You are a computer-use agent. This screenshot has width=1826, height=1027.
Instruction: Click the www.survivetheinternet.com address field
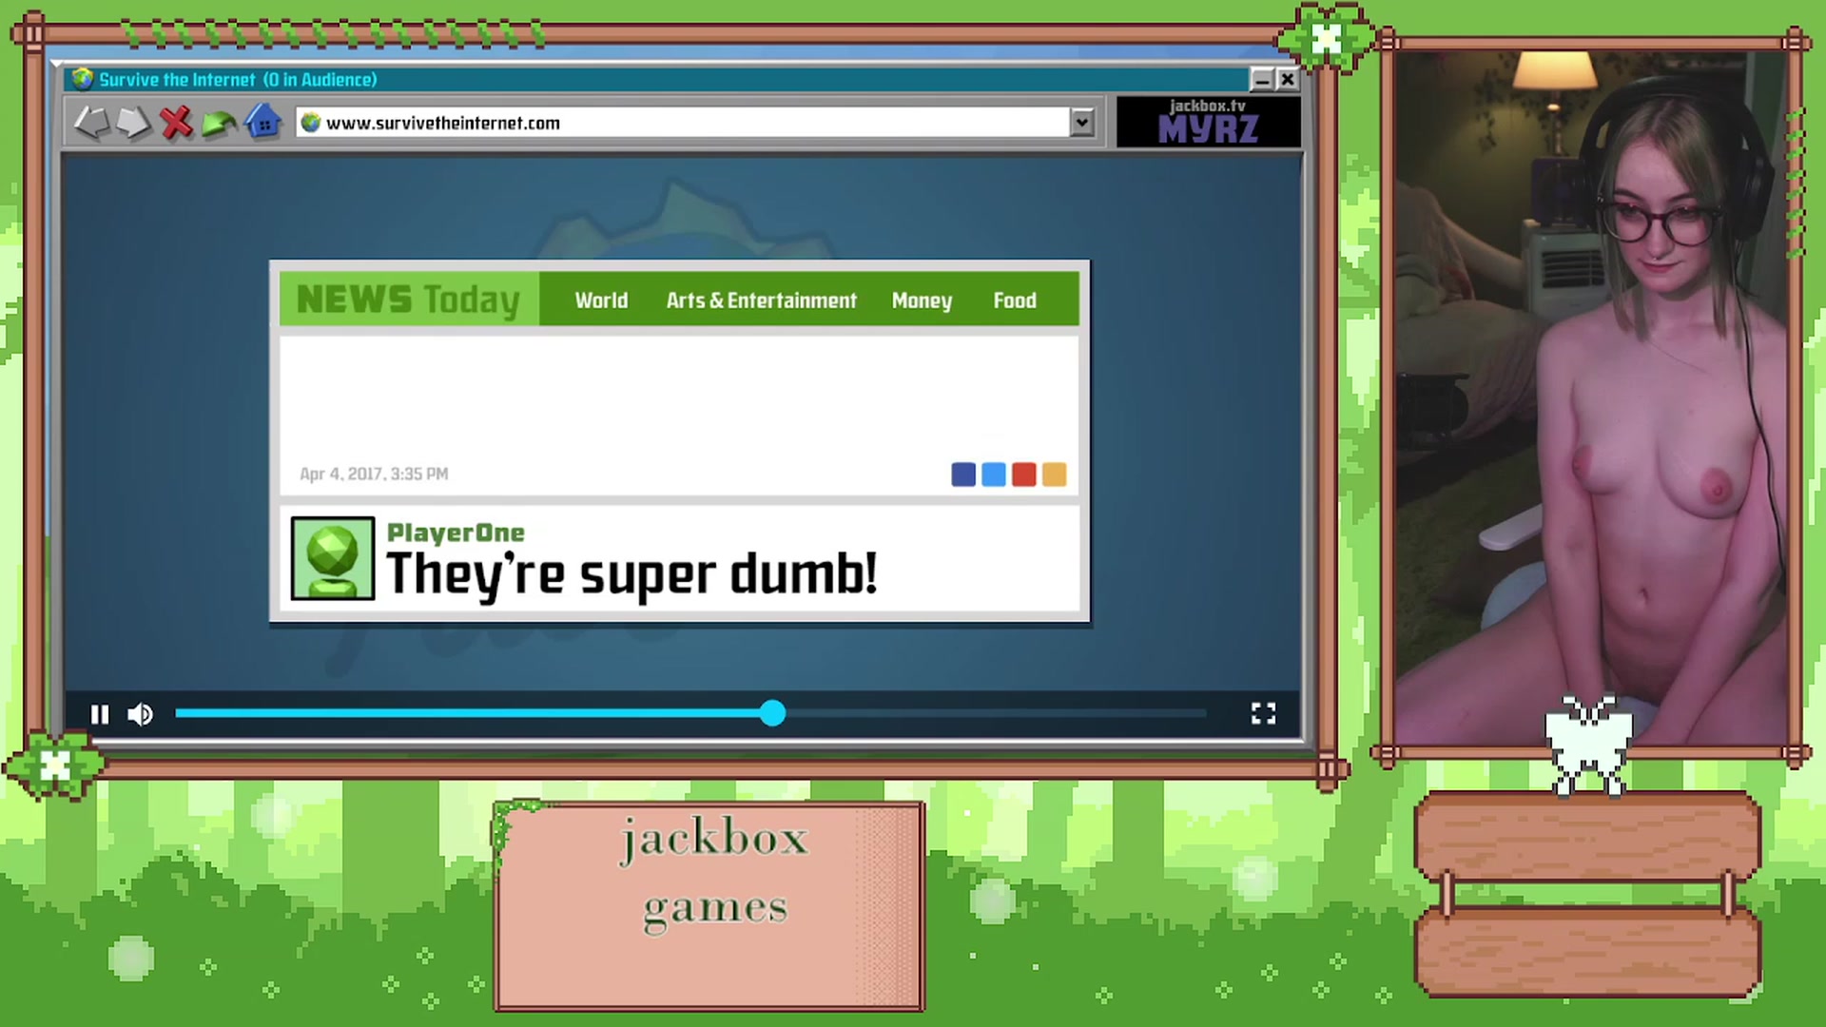coord(684,122)
